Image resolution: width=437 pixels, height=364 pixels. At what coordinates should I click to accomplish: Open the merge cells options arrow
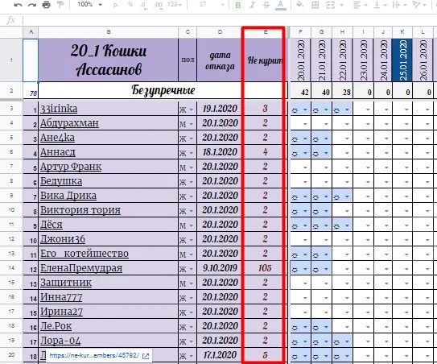[x=342, y=5]
